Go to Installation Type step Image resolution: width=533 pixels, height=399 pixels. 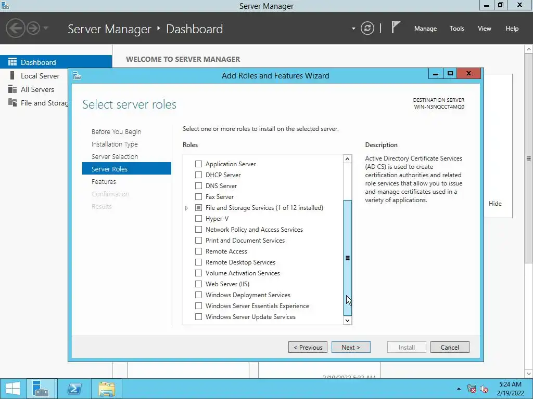(115, 144)
